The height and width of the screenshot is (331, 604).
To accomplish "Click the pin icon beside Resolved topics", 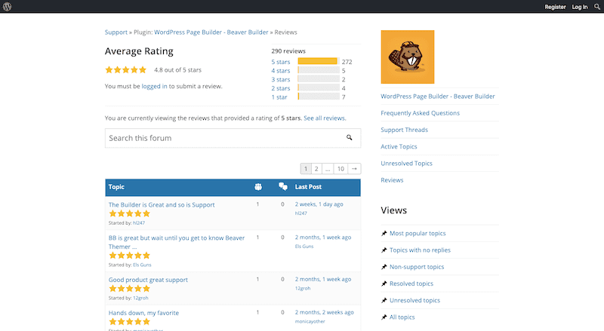I will click(384, 283).
